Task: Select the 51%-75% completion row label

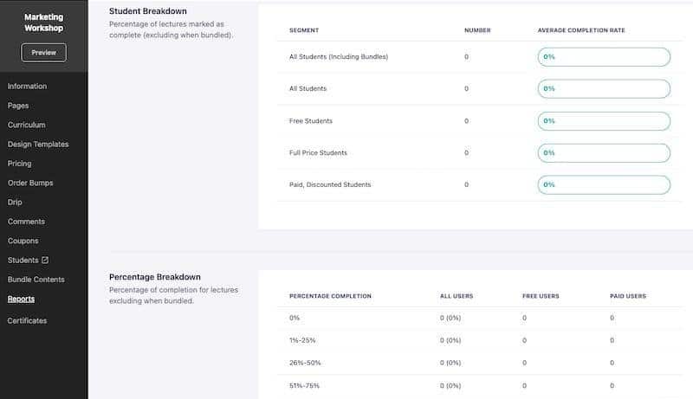Action: point(304,386)
